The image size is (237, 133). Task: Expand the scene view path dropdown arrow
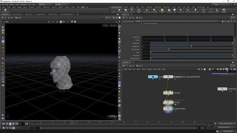point(103,18)
